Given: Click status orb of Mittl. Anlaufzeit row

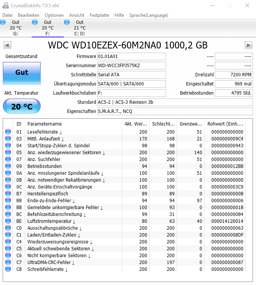Looking at the screenshot, I should tap(8, 138).
